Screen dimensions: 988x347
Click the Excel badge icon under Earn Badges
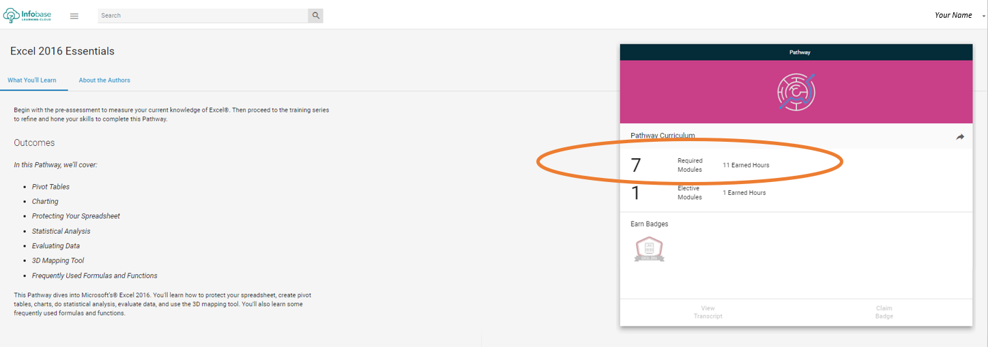(x=649, y=250)
